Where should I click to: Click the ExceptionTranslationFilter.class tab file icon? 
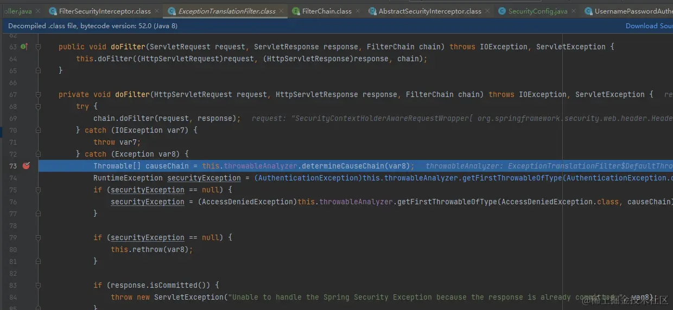pos(172,11)
